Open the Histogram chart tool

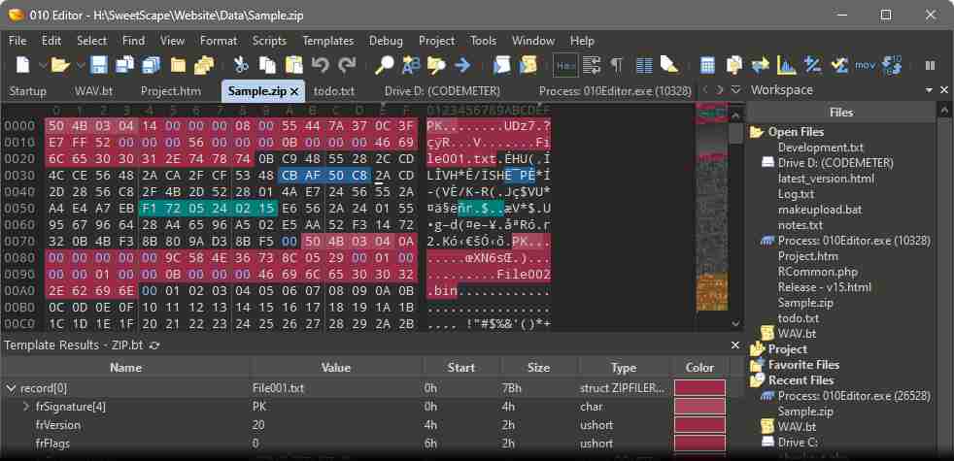click(785, 65)
